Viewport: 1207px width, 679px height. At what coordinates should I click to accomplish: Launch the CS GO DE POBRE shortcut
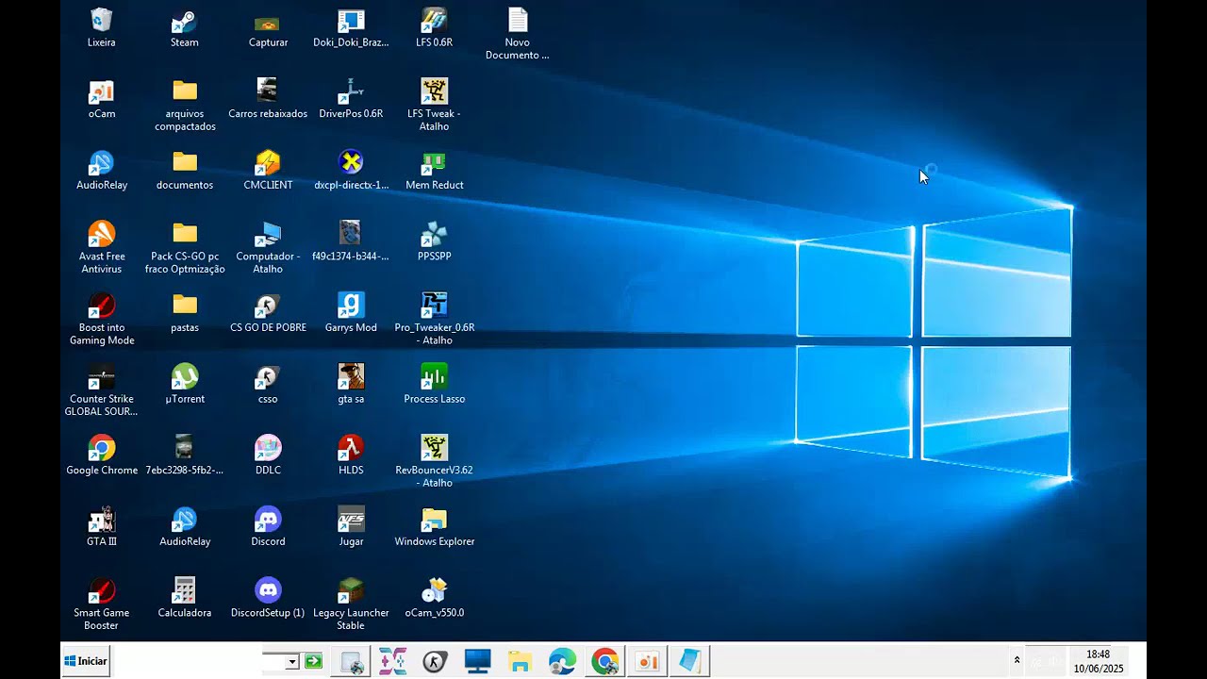tap(268, 313)
